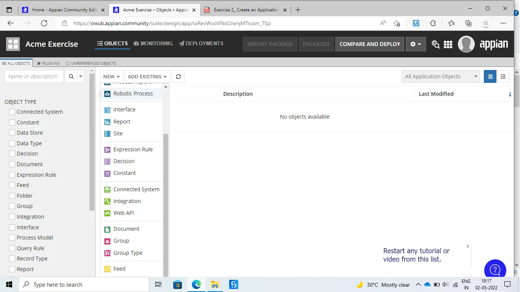This screenshot has height=292, width=520.
Task: Click the PACKAGES button
Action: [x=316, y=44]
